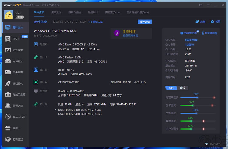Click the CPU电压 1.295 V value

click(189, 45)
